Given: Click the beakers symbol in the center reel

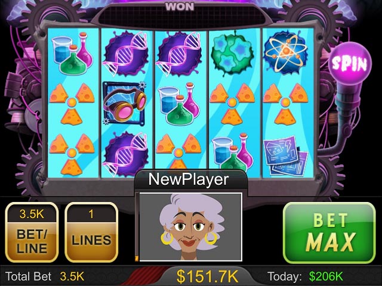Looking at the screenshot, I should click(x=179, y=103).
